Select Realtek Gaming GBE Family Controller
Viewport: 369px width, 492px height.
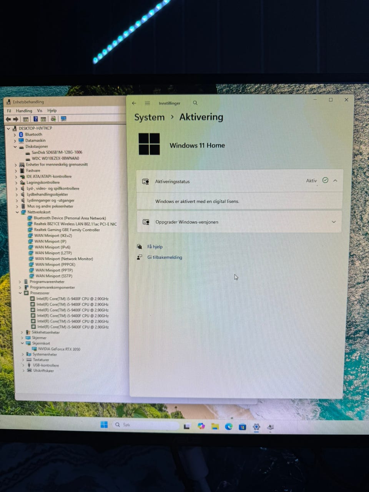tap(67, 230)
